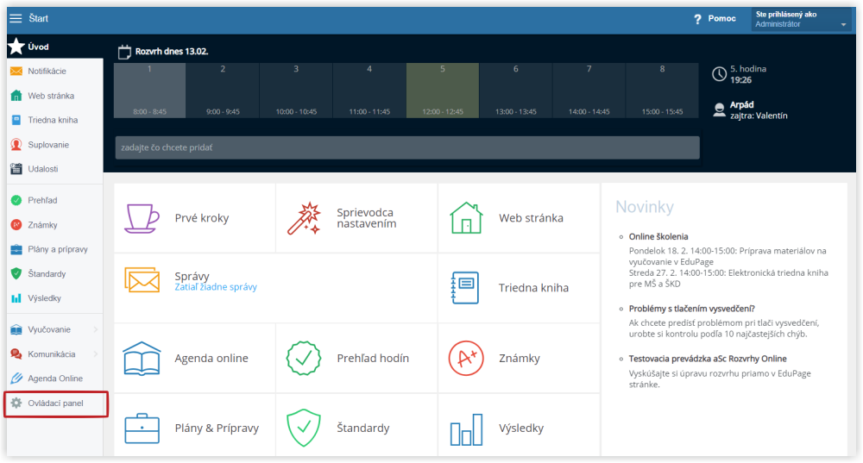The image size is (863, 463).
Task: Click the Rozvrh dnes calendar icon
Action: pyautogui.click(x=124, y=52)
